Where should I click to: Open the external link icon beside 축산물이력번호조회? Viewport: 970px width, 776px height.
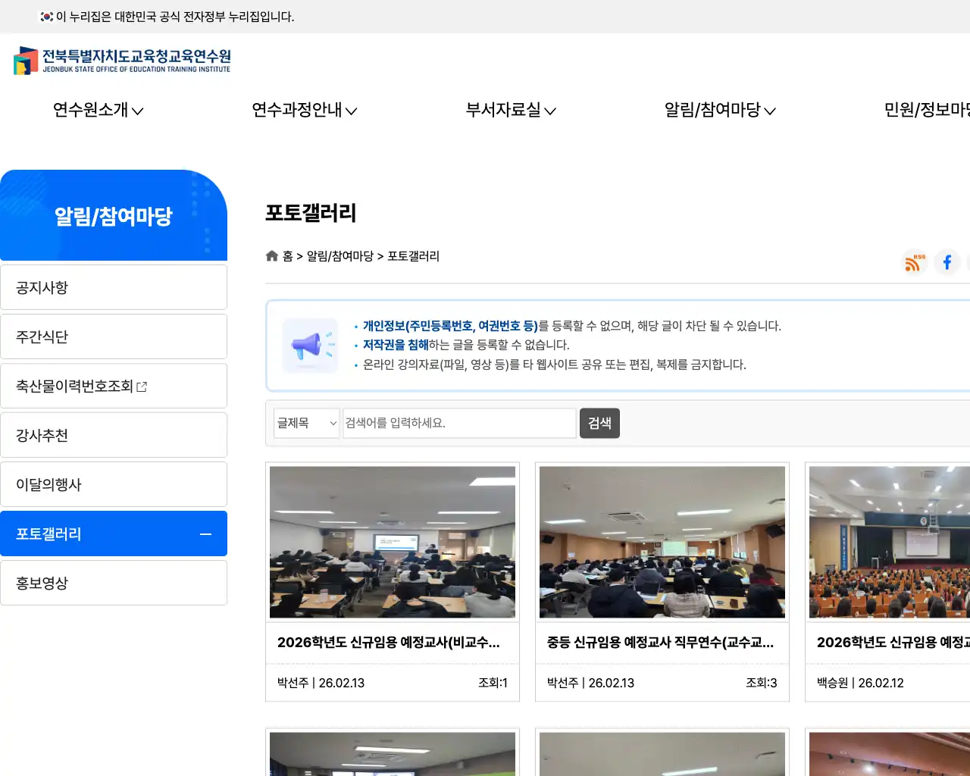coord(142,386)
